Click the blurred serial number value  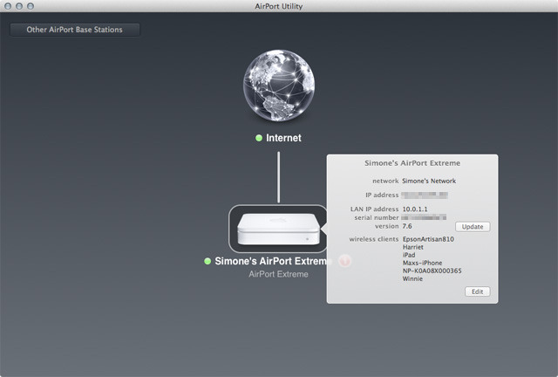[424, 217]
